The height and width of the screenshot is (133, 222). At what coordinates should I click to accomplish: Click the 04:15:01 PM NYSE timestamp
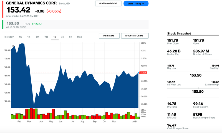(16, 27)
